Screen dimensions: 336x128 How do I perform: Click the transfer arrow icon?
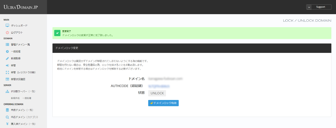pyautogui.click(x=7, y=65)
